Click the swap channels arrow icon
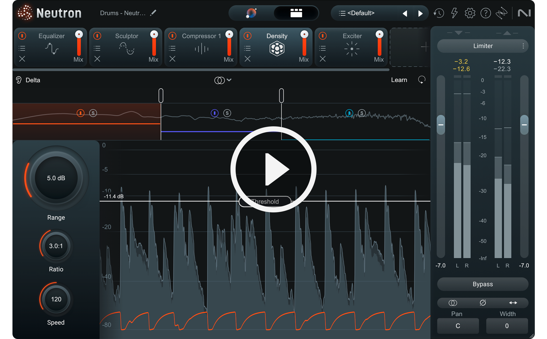 (513, 303)
